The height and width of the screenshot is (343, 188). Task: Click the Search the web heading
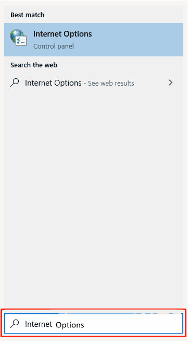click(34, 65)
